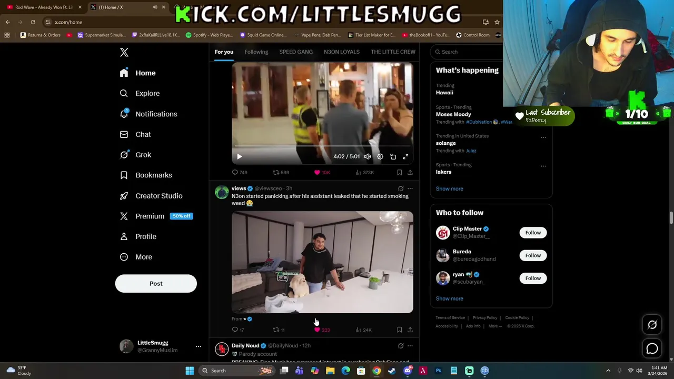Open more options for the lakers trend

click(543, 166)
